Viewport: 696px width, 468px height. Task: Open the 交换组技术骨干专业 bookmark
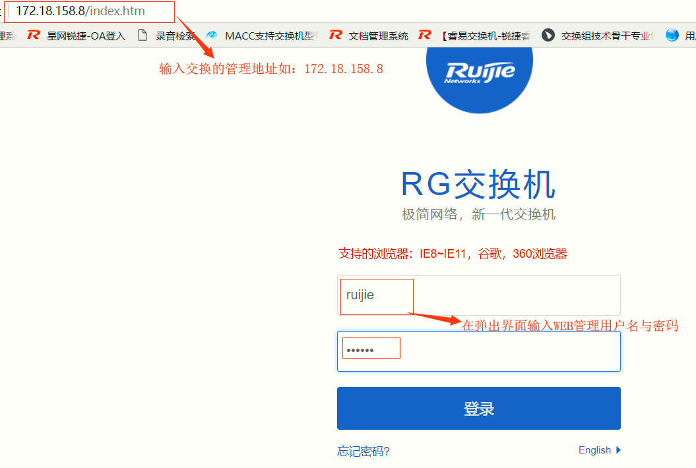click(608, 36)
